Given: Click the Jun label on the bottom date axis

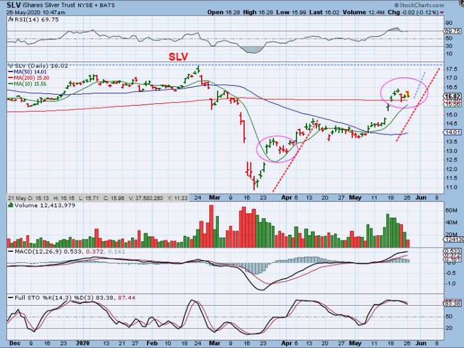Looking at the screenshot, I should [x=421, y=343].
